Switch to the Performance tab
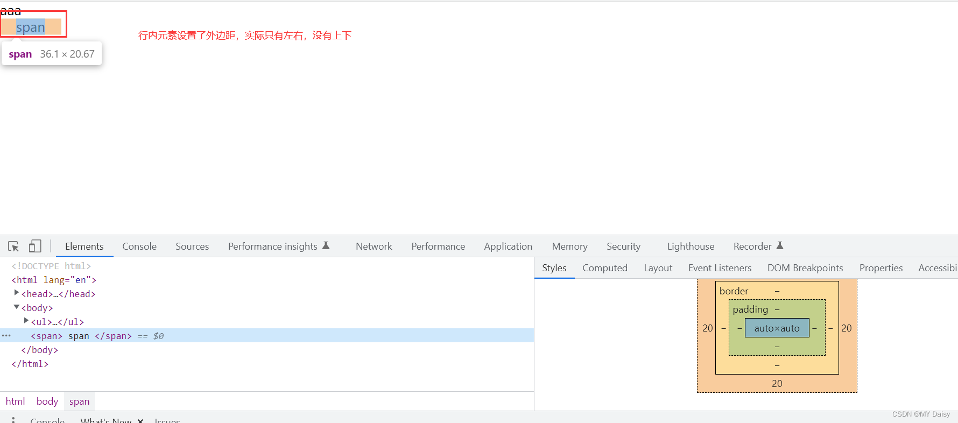 [x=438, y=246]
